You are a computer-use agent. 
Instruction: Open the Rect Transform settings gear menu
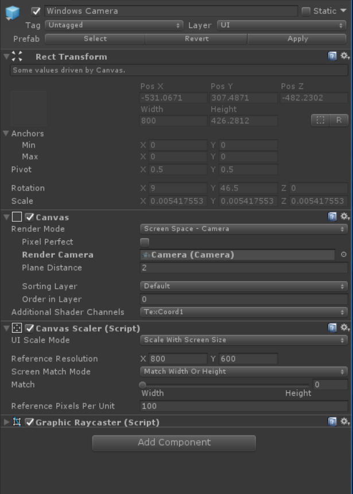click(x=345, y=57)
